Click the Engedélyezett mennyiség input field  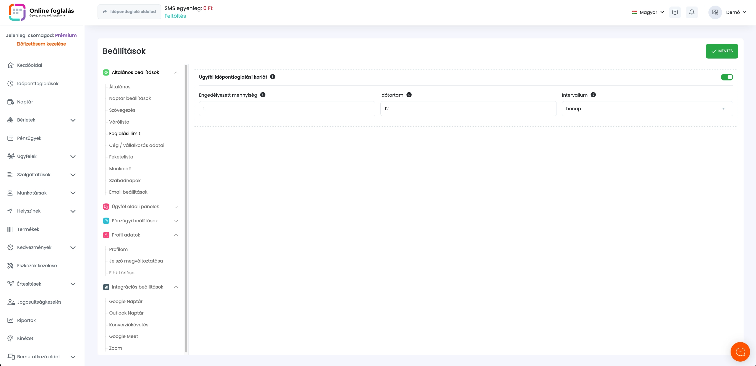[x=287, y=109]
